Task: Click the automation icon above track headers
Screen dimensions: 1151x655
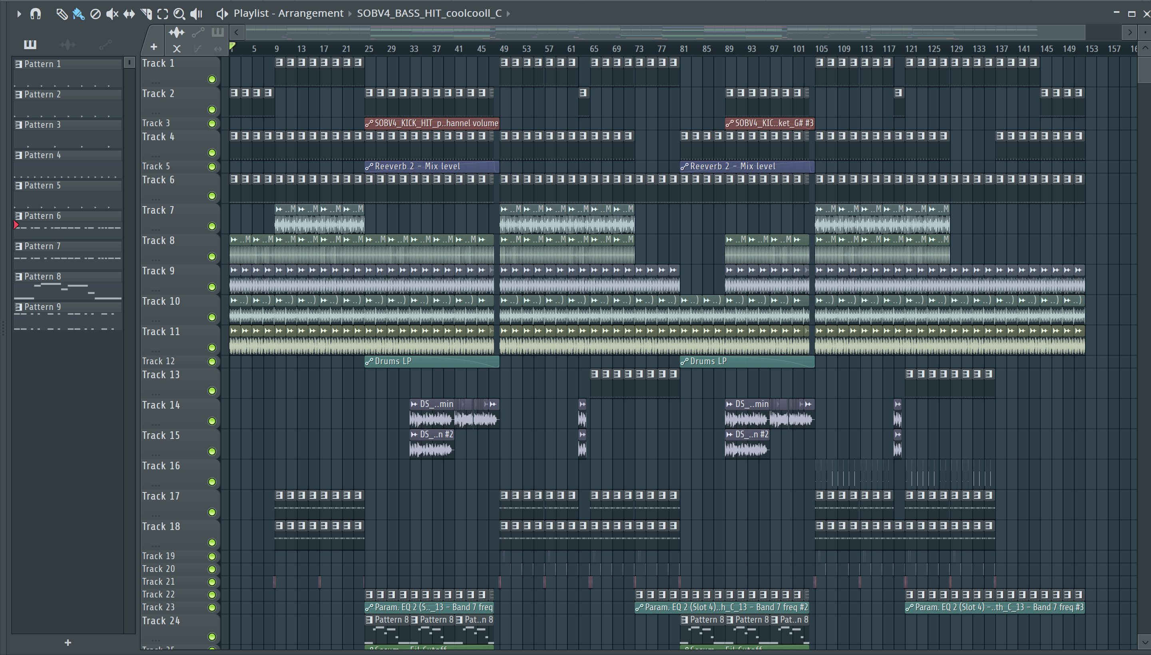Action: [198, 32]
